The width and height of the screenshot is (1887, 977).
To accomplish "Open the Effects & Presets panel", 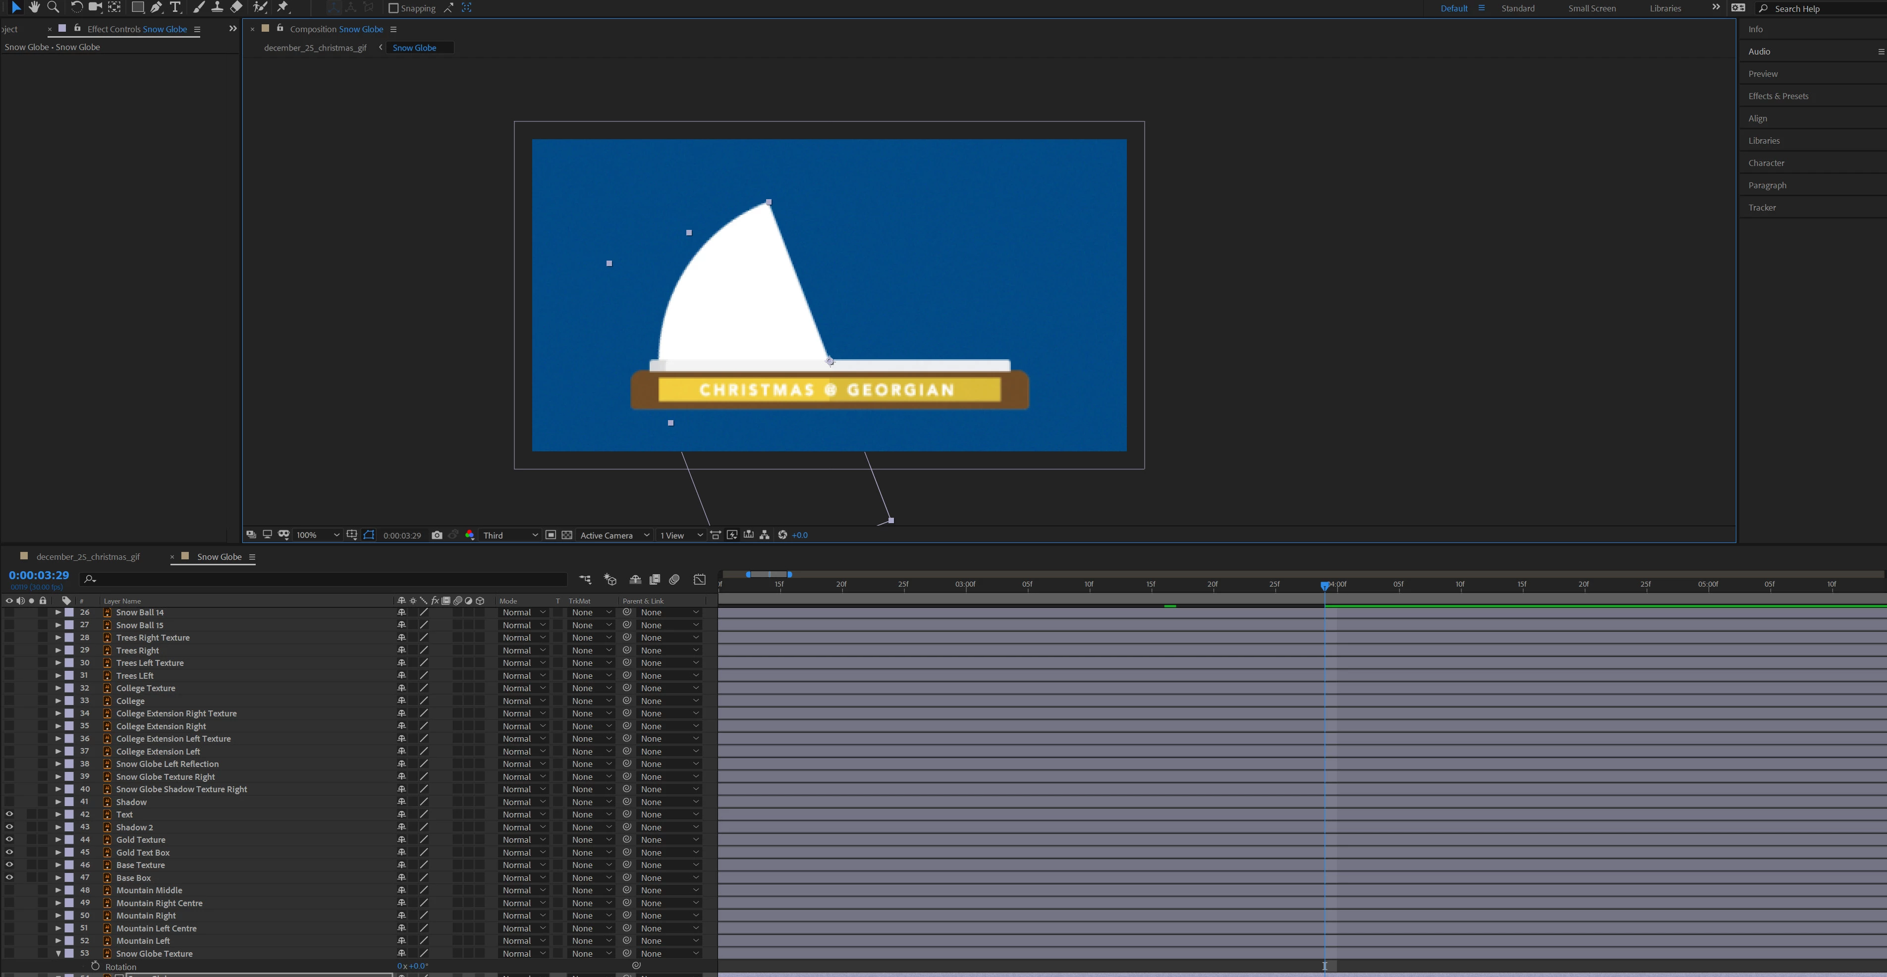I will pyautogui.click(x=1778, y=96).
